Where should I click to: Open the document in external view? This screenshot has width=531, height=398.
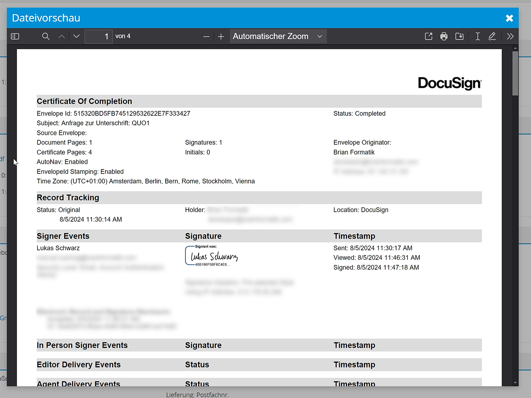[x=428, y=36]
